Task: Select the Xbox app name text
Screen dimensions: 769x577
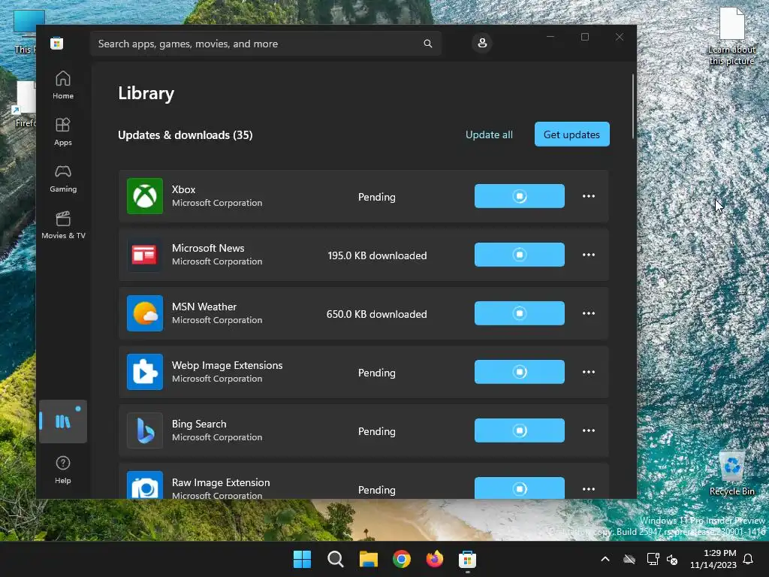Action: pos(183,189)
